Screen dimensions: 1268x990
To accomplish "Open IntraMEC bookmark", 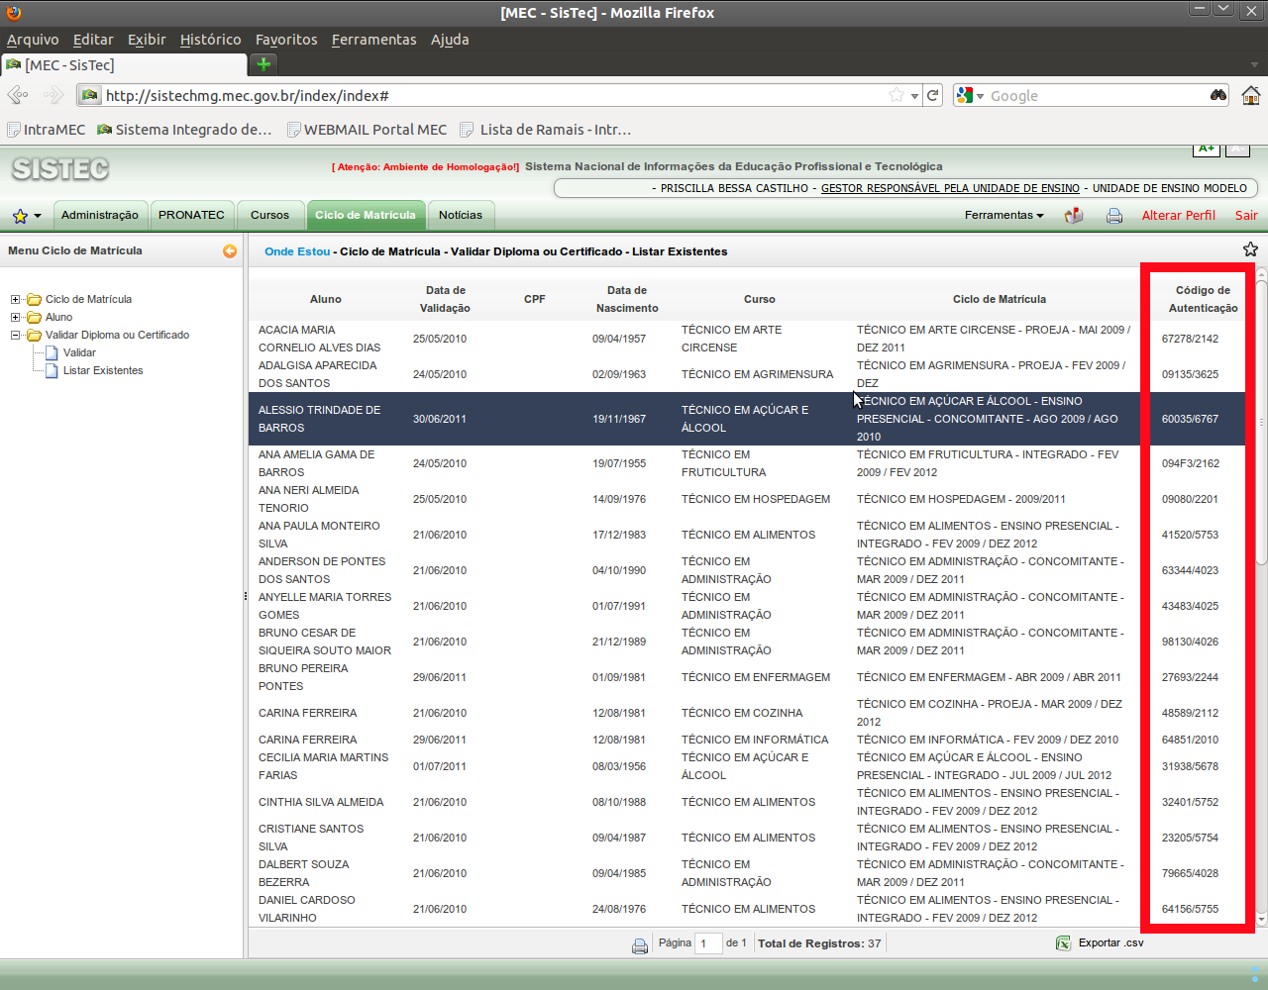I will tap(47, 130).
